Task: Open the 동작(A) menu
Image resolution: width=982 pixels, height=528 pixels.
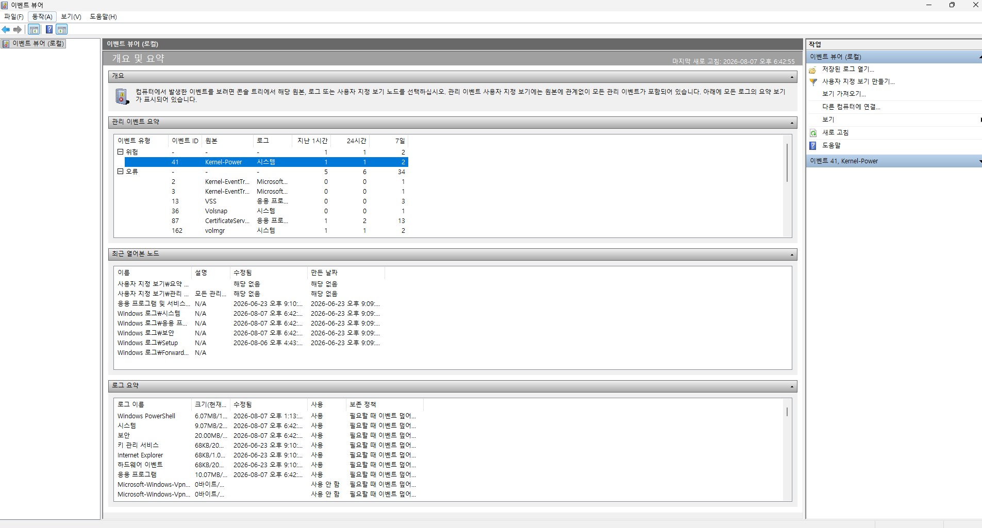Action: (42, 16)
